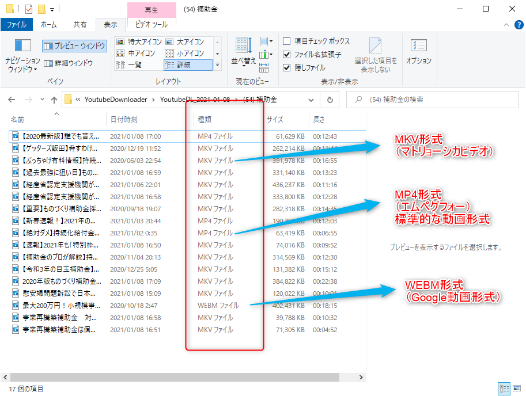Click the オプション folder options icon
Viewport: 526px width, 396px height.
coord(418,51)
